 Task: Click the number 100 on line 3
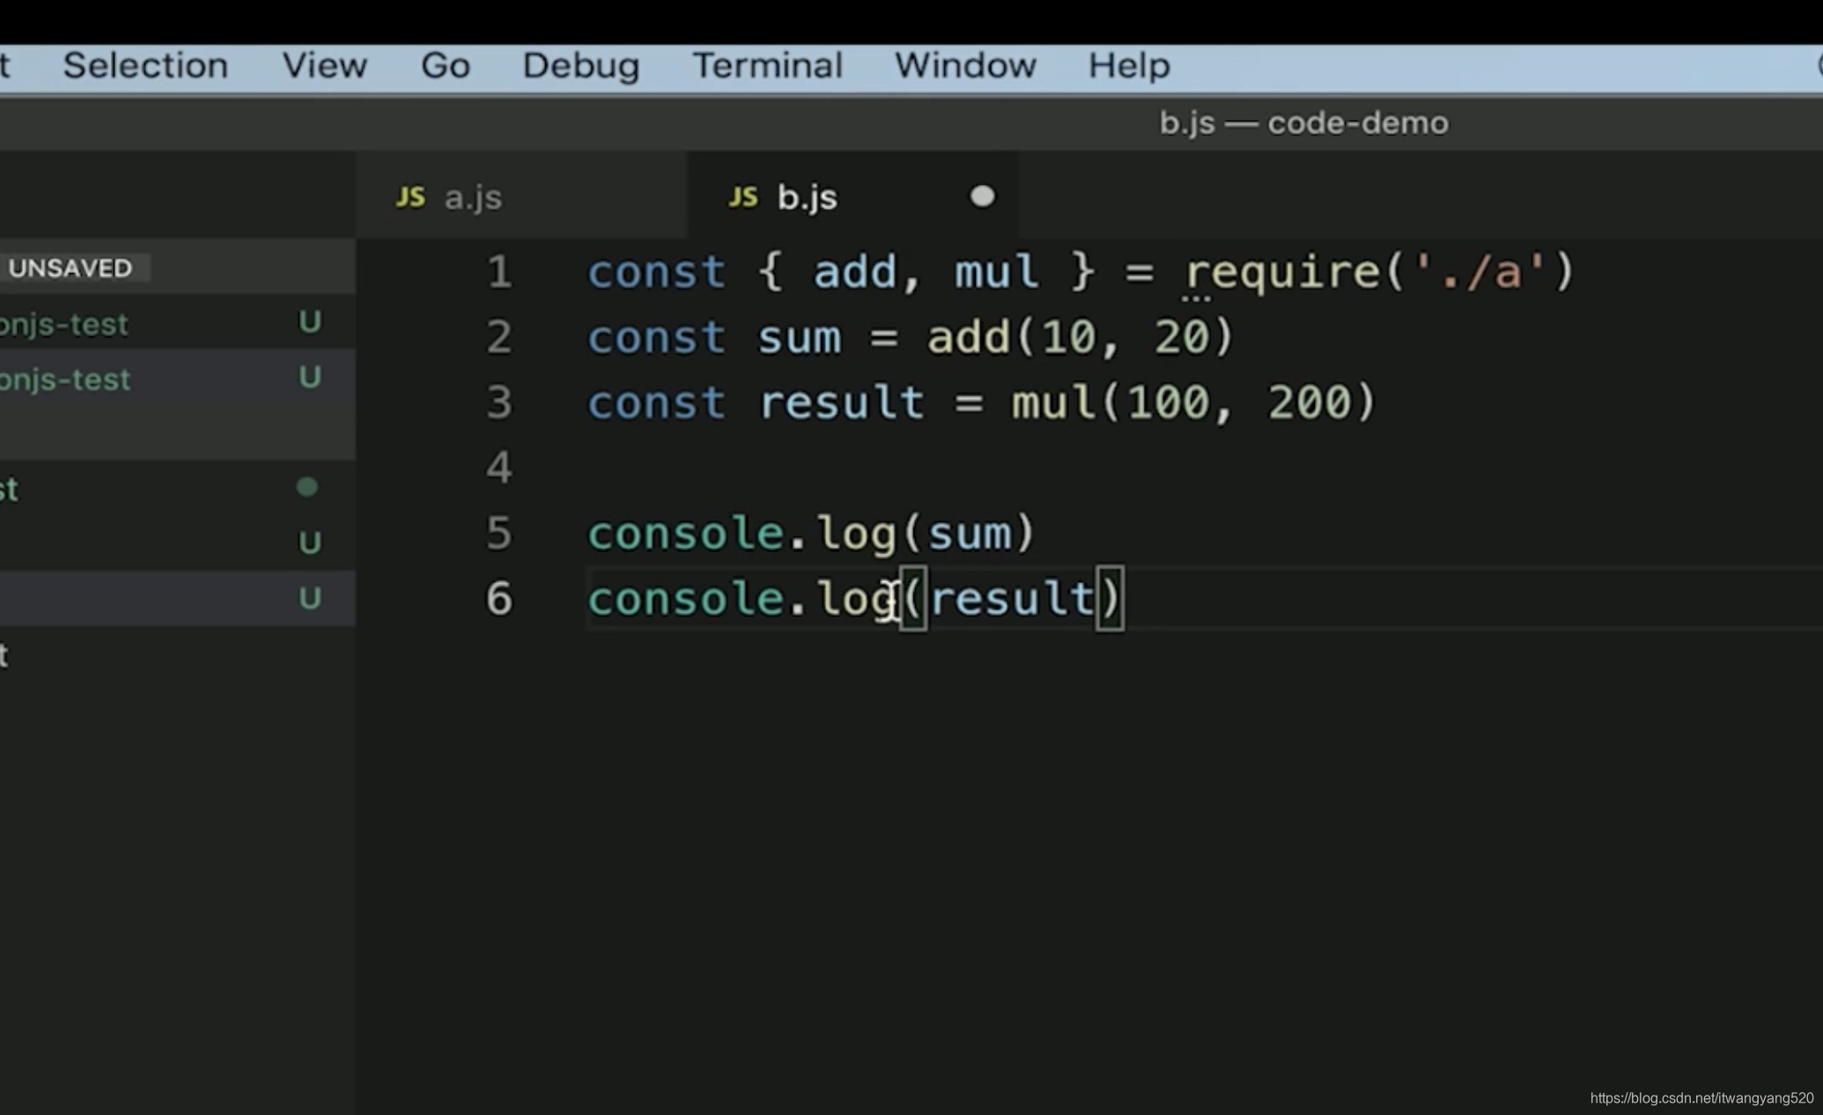pos(1169,402)
